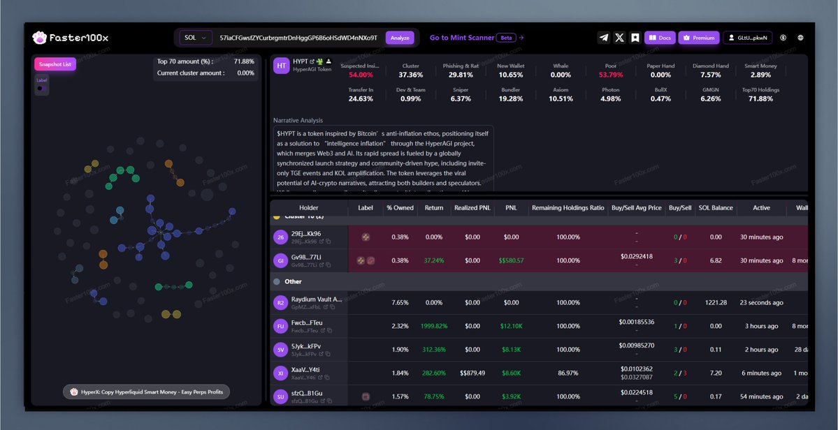The image size is (838, 430).
Task: Click the dollar currency icon
Action: point(783,38)
